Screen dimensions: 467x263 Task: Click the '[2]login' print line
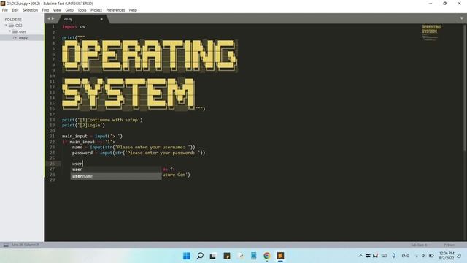pyautogui.click(x=83, y=125)
